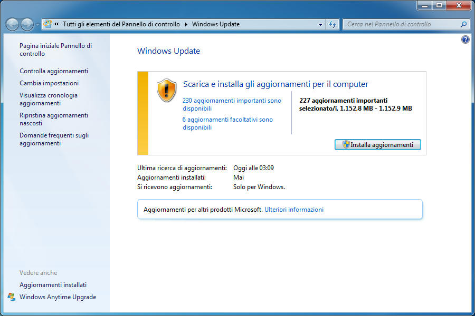Open '230 aggiornamenti importanti sono disponibili' link

point(232,104)
